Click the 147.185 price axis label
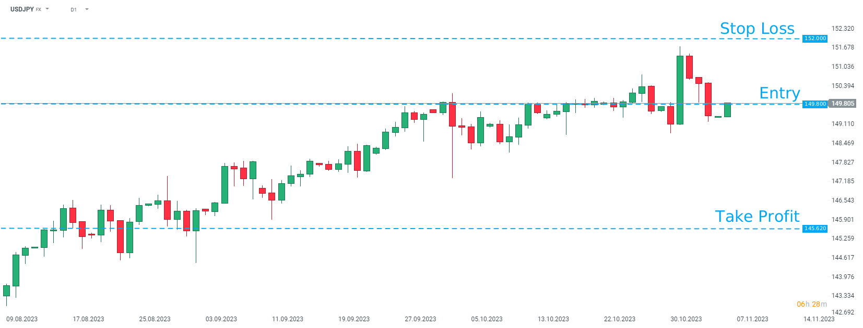The width and height of the screenshot is (863, 328). click(843, 181)
